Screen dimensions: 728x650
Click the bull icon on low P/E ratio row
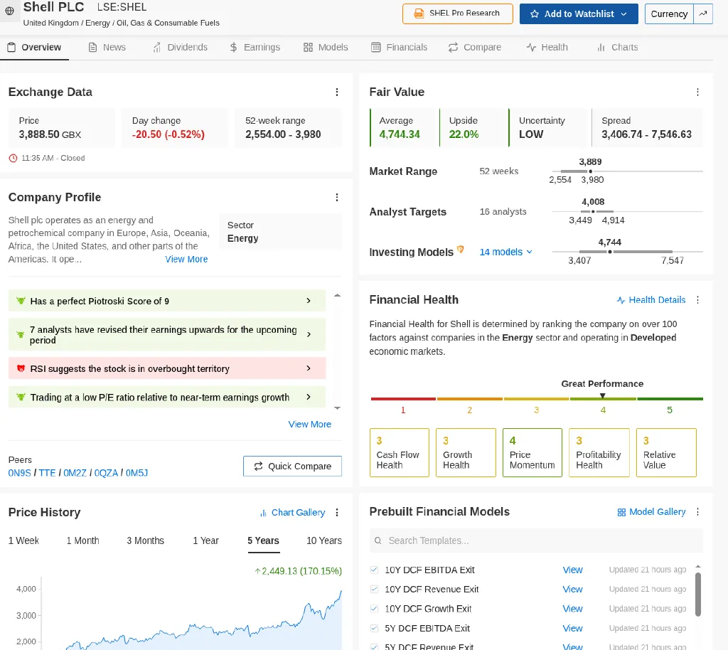[21, 397]
